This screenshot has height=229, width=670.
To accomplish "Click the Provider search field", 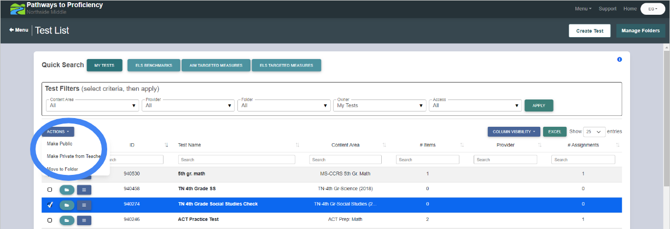I will [x=505, y=160].
